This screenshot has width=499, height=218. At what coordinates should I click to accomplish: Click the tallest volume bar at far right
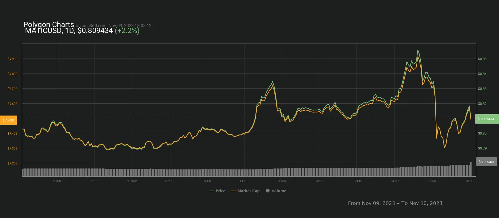pos(471,169)
